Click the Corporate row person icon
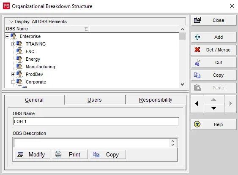The image size is (238, 175). (x=20, y=82)
